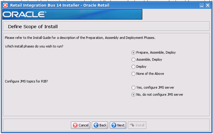Click the Oracle installer title bar icon

coord(5,5)
